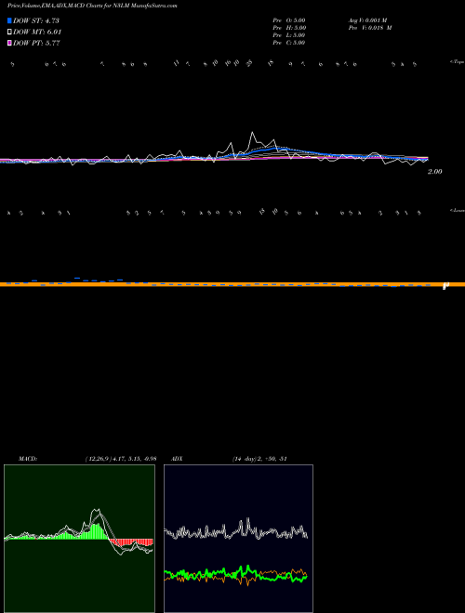Viewport: 465px width, 613px height.
Task: Click the 'Avg V: 0.001 M' volume text
Action: pos(367,20)
